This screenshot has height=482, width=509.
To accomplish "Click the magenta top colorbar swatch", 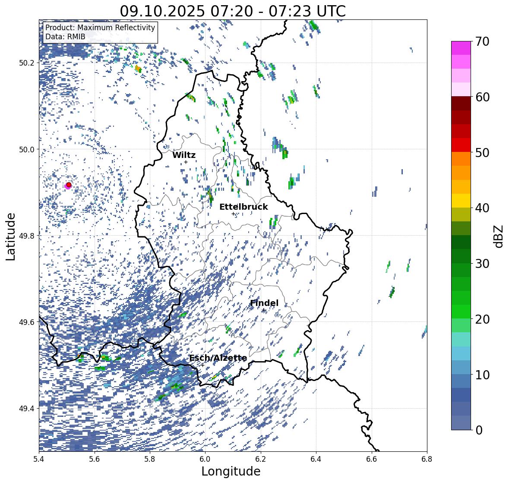I will [x=461, y=48].
